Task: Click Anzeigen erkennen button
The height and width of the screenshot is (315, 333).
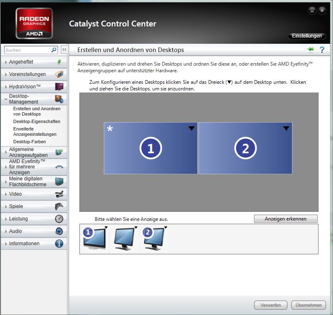Action: click(x=286, y=219)
